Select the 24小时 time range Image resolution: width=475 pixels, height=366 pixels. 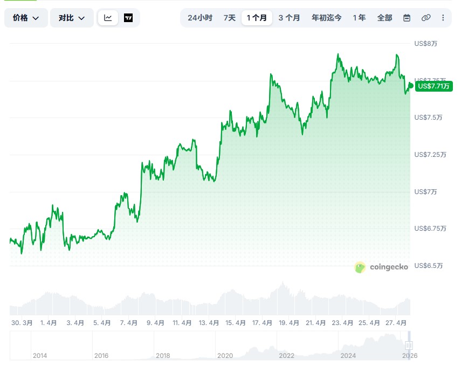(x=200, y=18)
